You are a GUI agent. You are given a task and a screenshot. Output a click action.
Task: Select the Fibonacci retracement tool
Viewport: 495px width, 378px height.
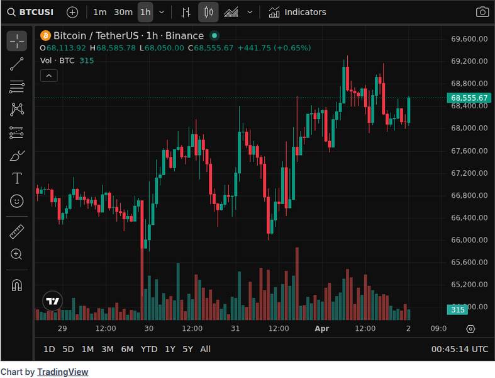click(17, 87)
